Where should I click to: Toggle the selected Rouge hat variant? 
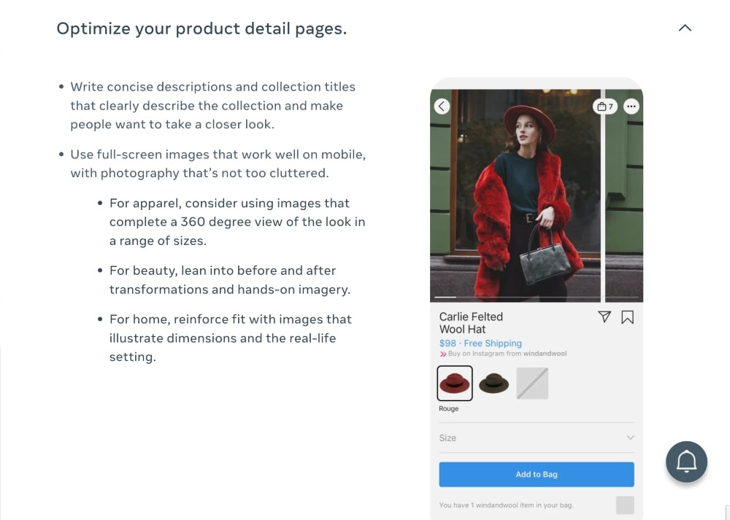[x=455, y=383]
